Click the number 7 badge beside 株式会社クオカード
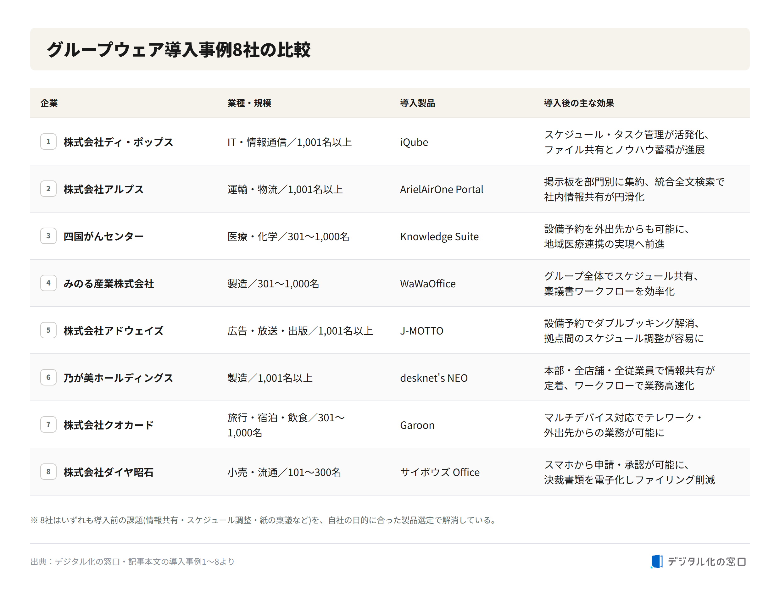780x598 pixels. coord(48,425)
